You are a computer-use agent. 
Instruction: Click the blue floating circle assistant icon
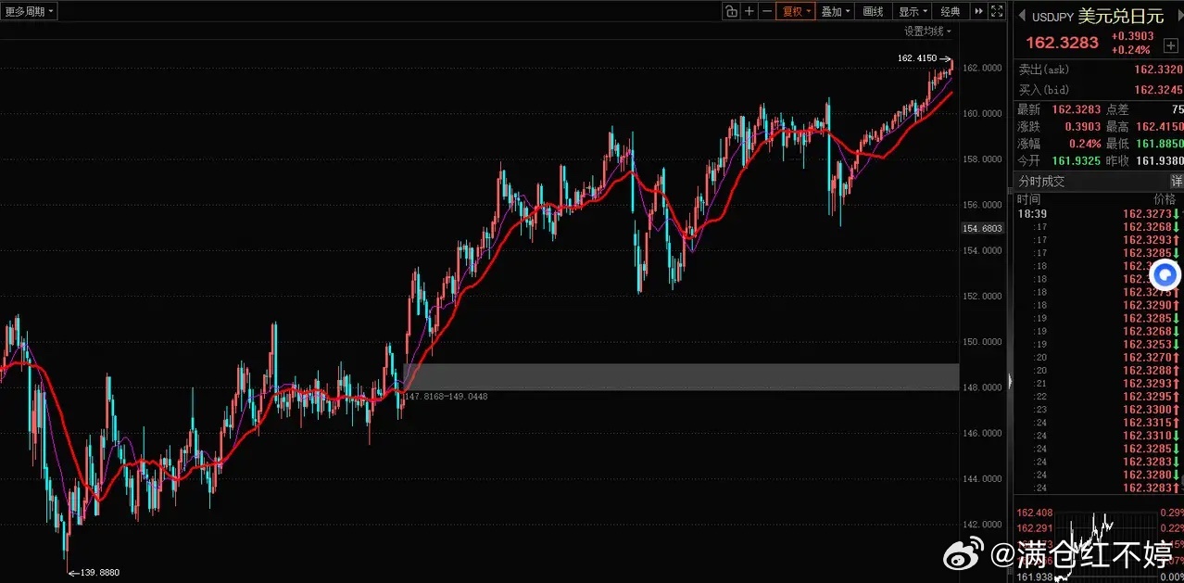(x=1165, y=274)
